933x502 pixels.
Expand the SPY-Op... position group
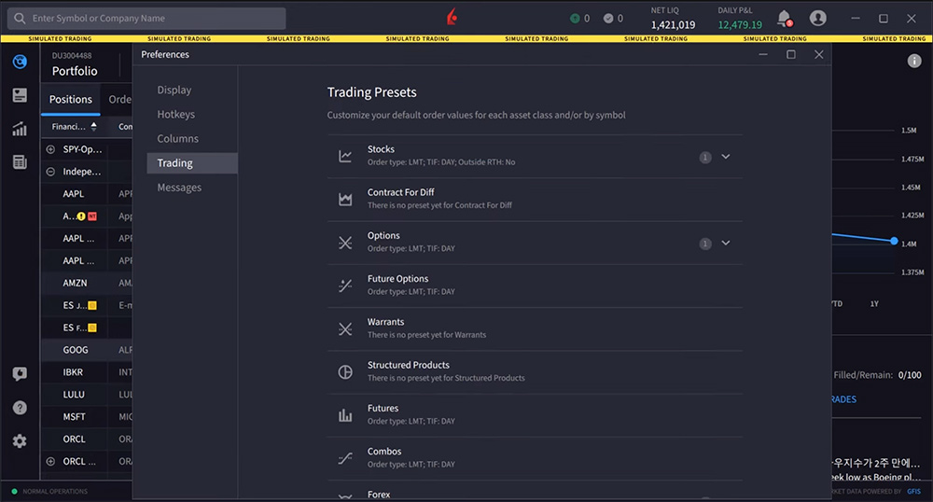click(x=50, y=149)
